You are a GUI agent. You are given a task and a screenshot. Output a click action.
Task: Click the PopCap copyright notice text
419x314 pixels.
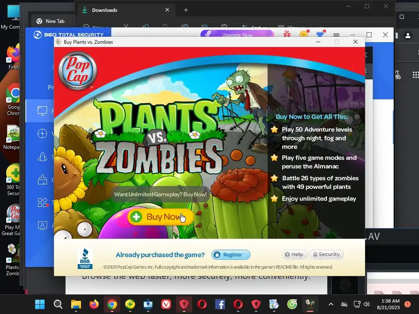tap(218, 267)
